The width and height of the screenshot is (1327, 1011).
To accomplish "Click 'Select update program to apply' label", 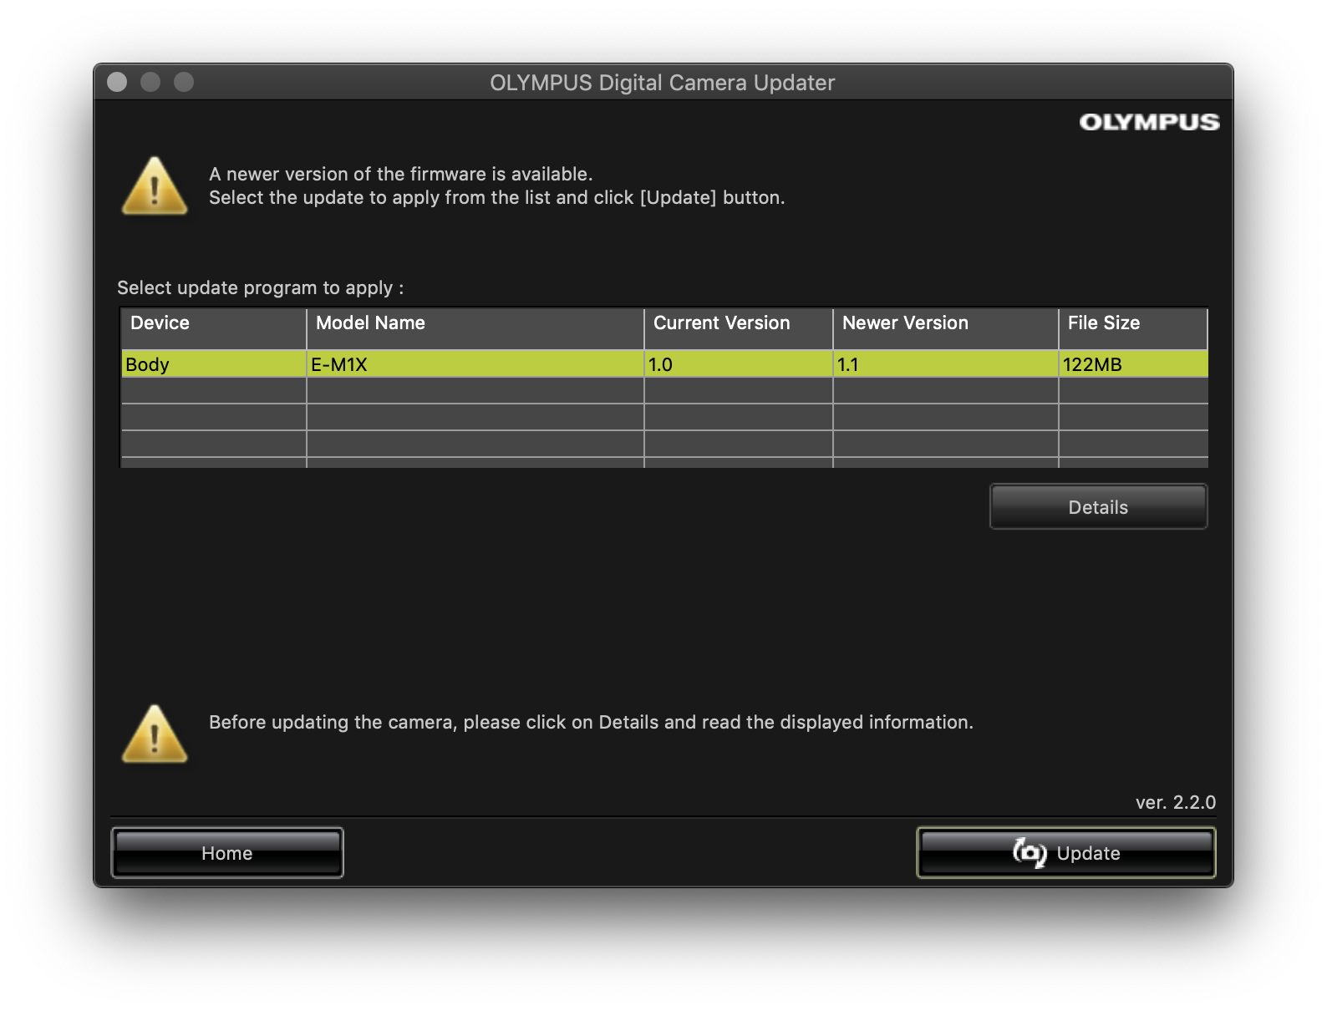I will coord(261,287).
